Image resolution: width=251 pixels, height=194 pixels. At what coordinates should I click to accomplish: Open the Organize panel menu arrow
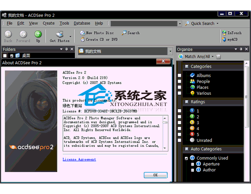[235, 49]
